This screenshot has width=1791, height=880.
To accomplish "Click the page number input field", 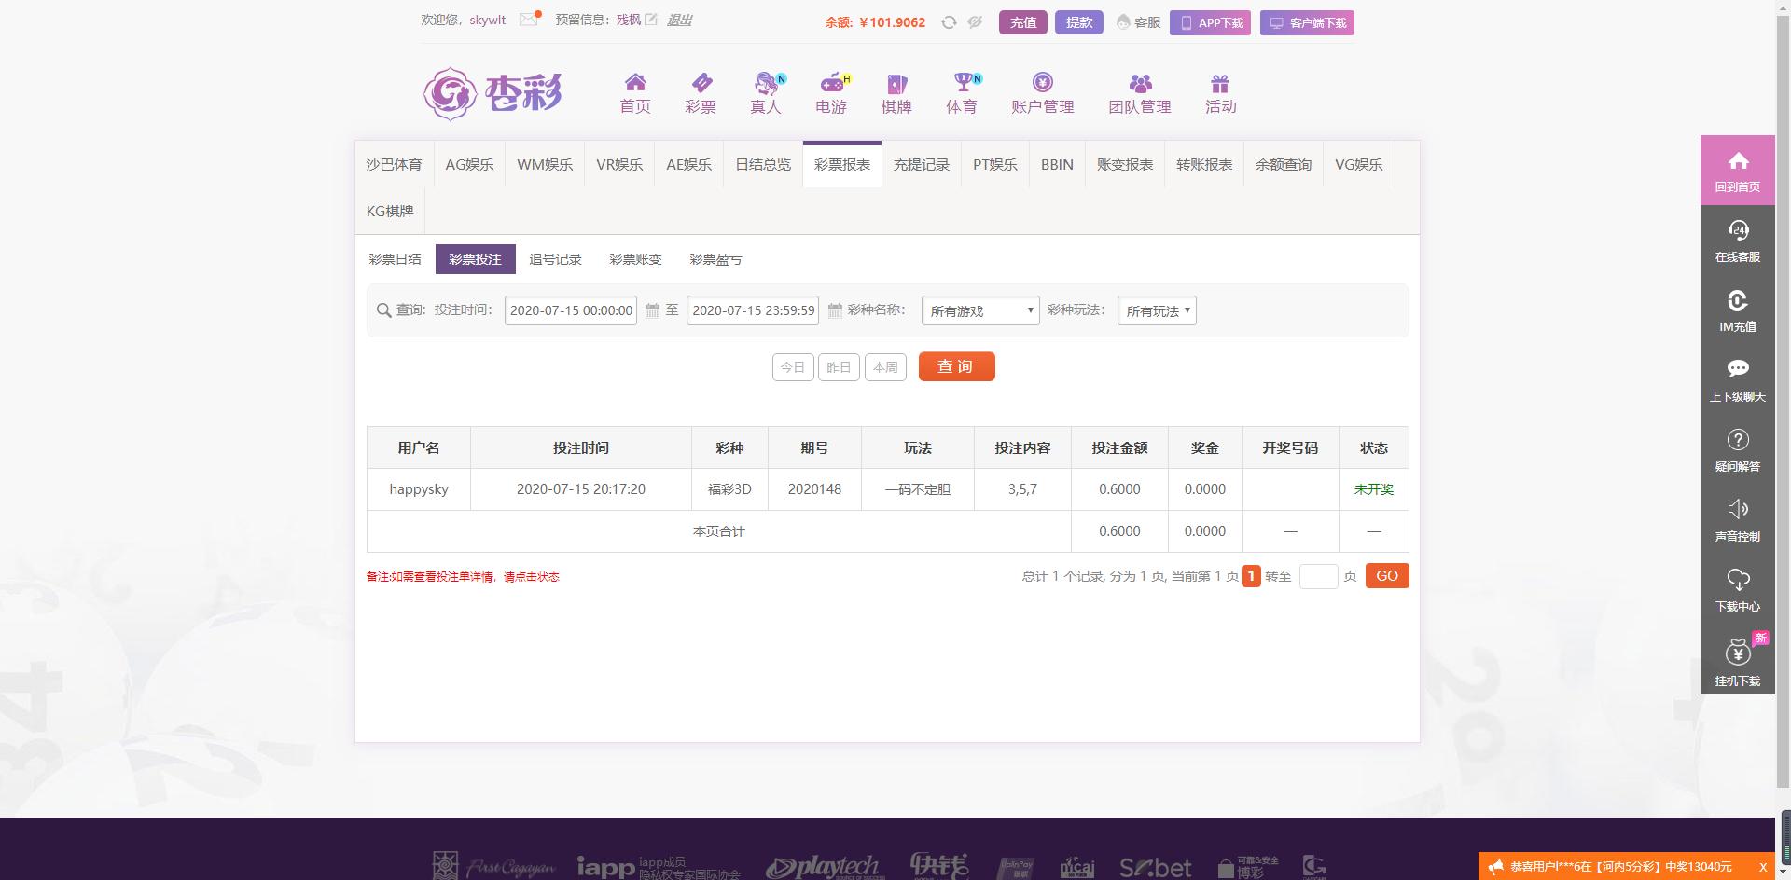I will click(1318, 576).
